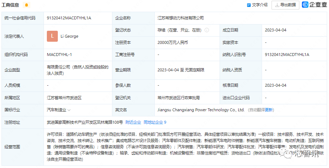Image resolution: width=329 pixels, height=168 pixels.
Task: Click the 导出数据 export button
Action: (285, 5)
